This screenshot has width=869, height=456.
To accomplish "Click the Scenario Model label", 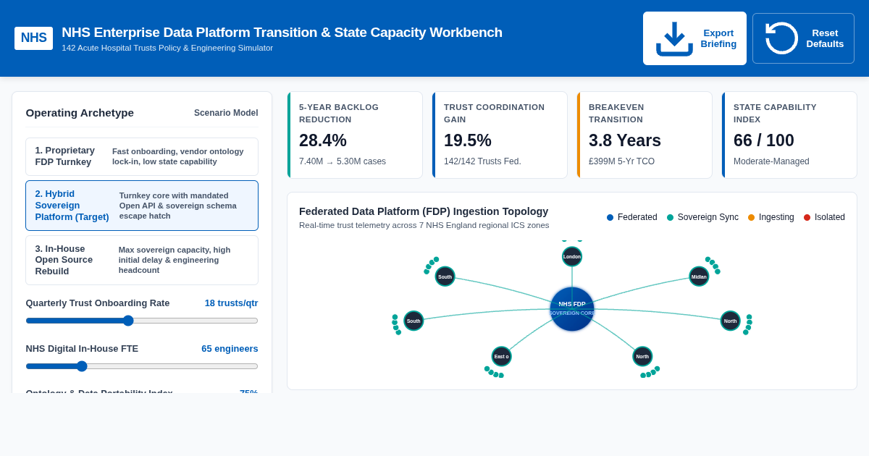I will tap(226, 113).
